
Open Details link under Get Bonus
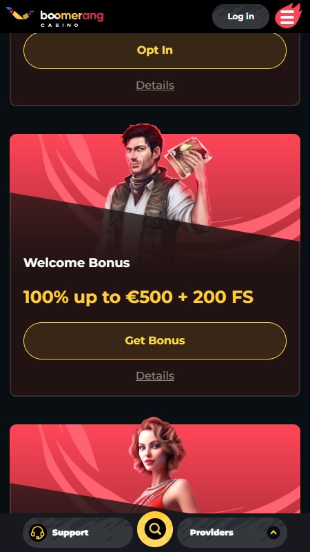[x=155, y=375]
